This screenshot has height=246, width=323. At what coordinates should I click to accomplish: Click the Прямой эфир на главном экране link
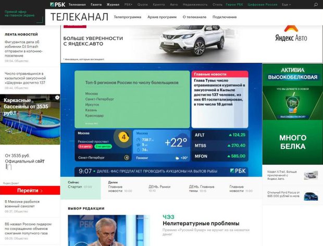click(x=20, y=14)
